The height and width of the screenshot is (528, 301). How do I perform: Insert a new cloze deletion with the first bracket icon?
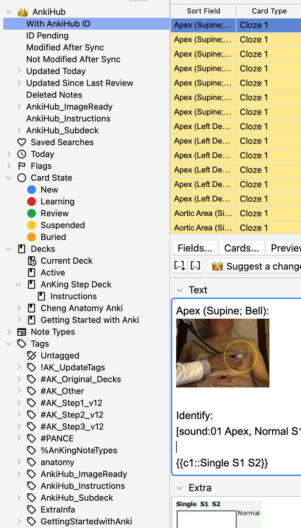tap(179, 266)
